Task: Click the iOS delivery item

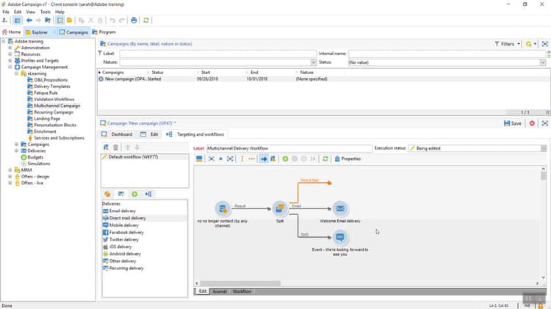Action: [x=120, y=247]
